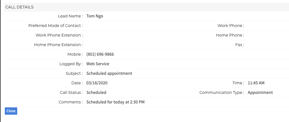Click the Lead Name label
This screenshot has height=122, width=289.
point(70,16)
